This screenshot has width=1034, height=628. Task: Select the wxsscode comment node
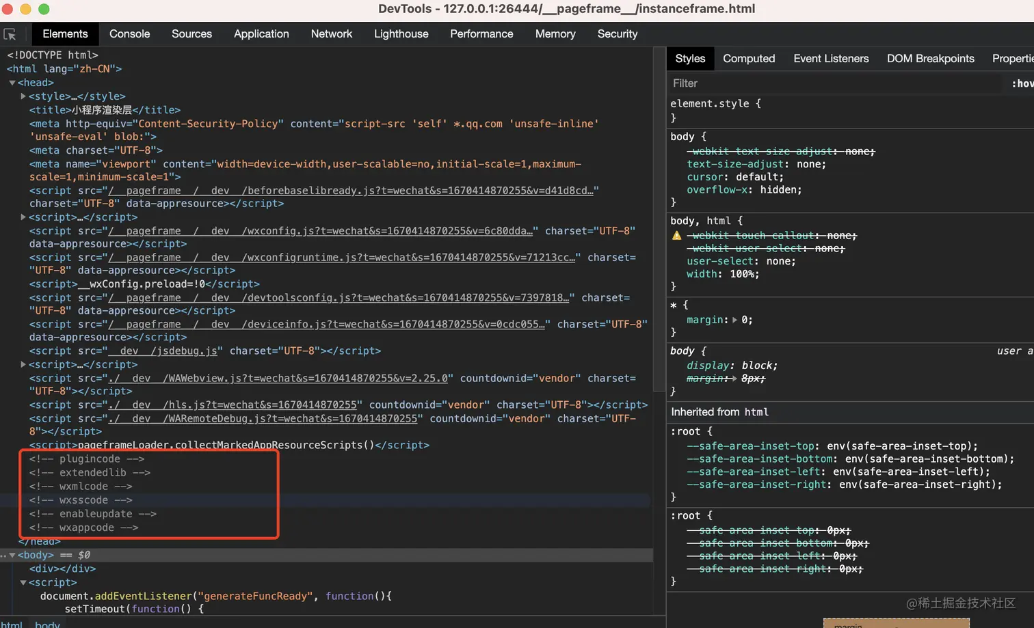(x=81, y=500)
